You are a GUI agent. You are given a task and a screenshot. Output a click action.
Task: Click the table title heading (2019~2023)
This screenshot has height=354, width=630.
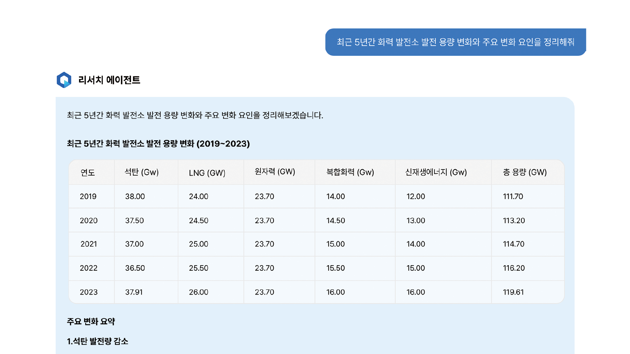tap(158, 144)
